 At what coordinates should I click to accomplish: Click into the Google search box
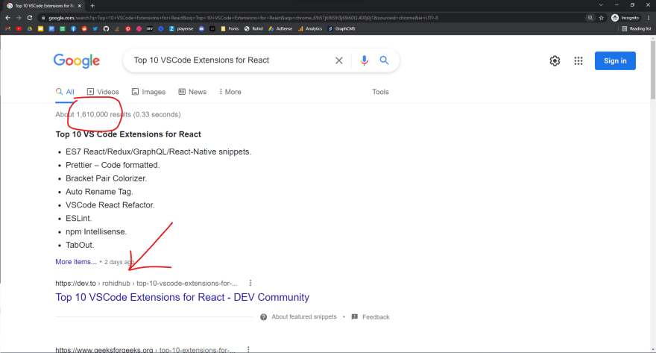[230, 60]
